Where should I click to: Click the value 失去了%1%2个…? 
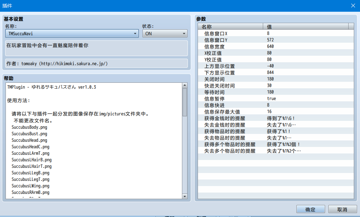[x=284, y=151]
